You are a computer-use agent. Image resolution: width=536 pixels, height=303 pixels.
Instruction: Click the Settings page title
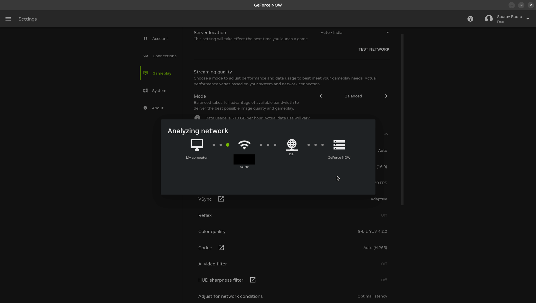tap(28, 19)
